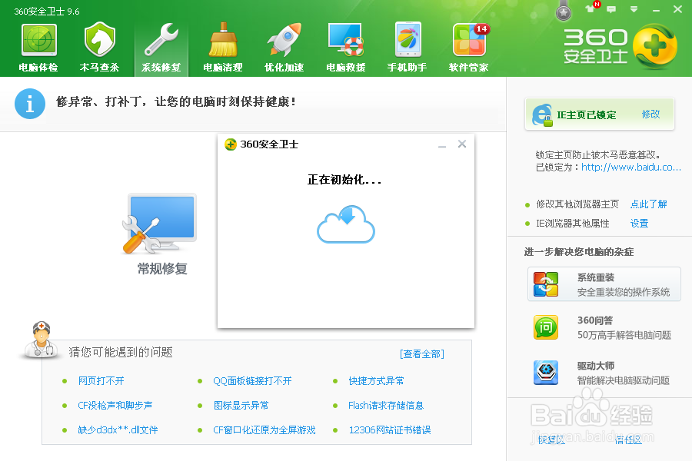This screenshot has width=692, height=461.
Task: Click 猜您可能遇到的问题 heading
Action: [x=121, y=352]
